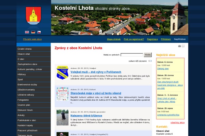
Task: Select 'Sport' menu item
Action: pyautogui.click(x=33, y=80)
